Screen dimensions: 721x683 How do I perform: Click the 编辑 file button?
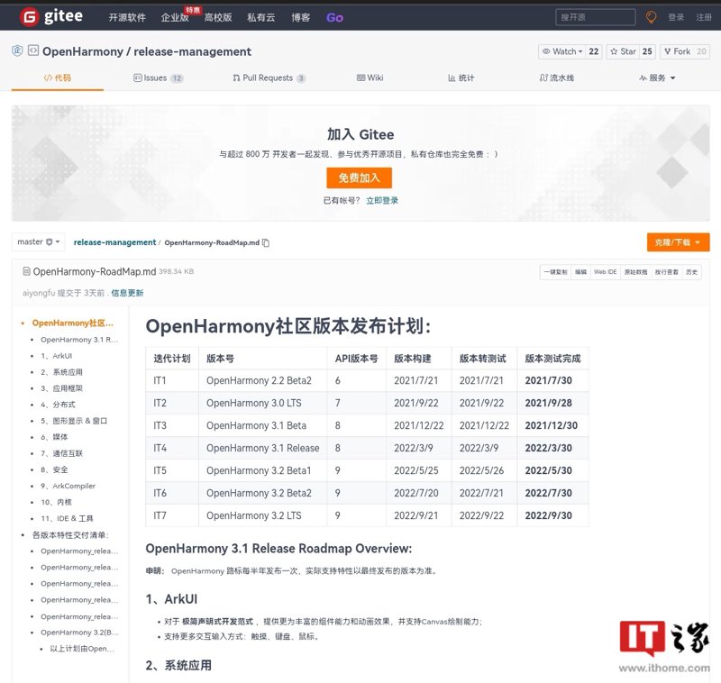pos(580,272)
